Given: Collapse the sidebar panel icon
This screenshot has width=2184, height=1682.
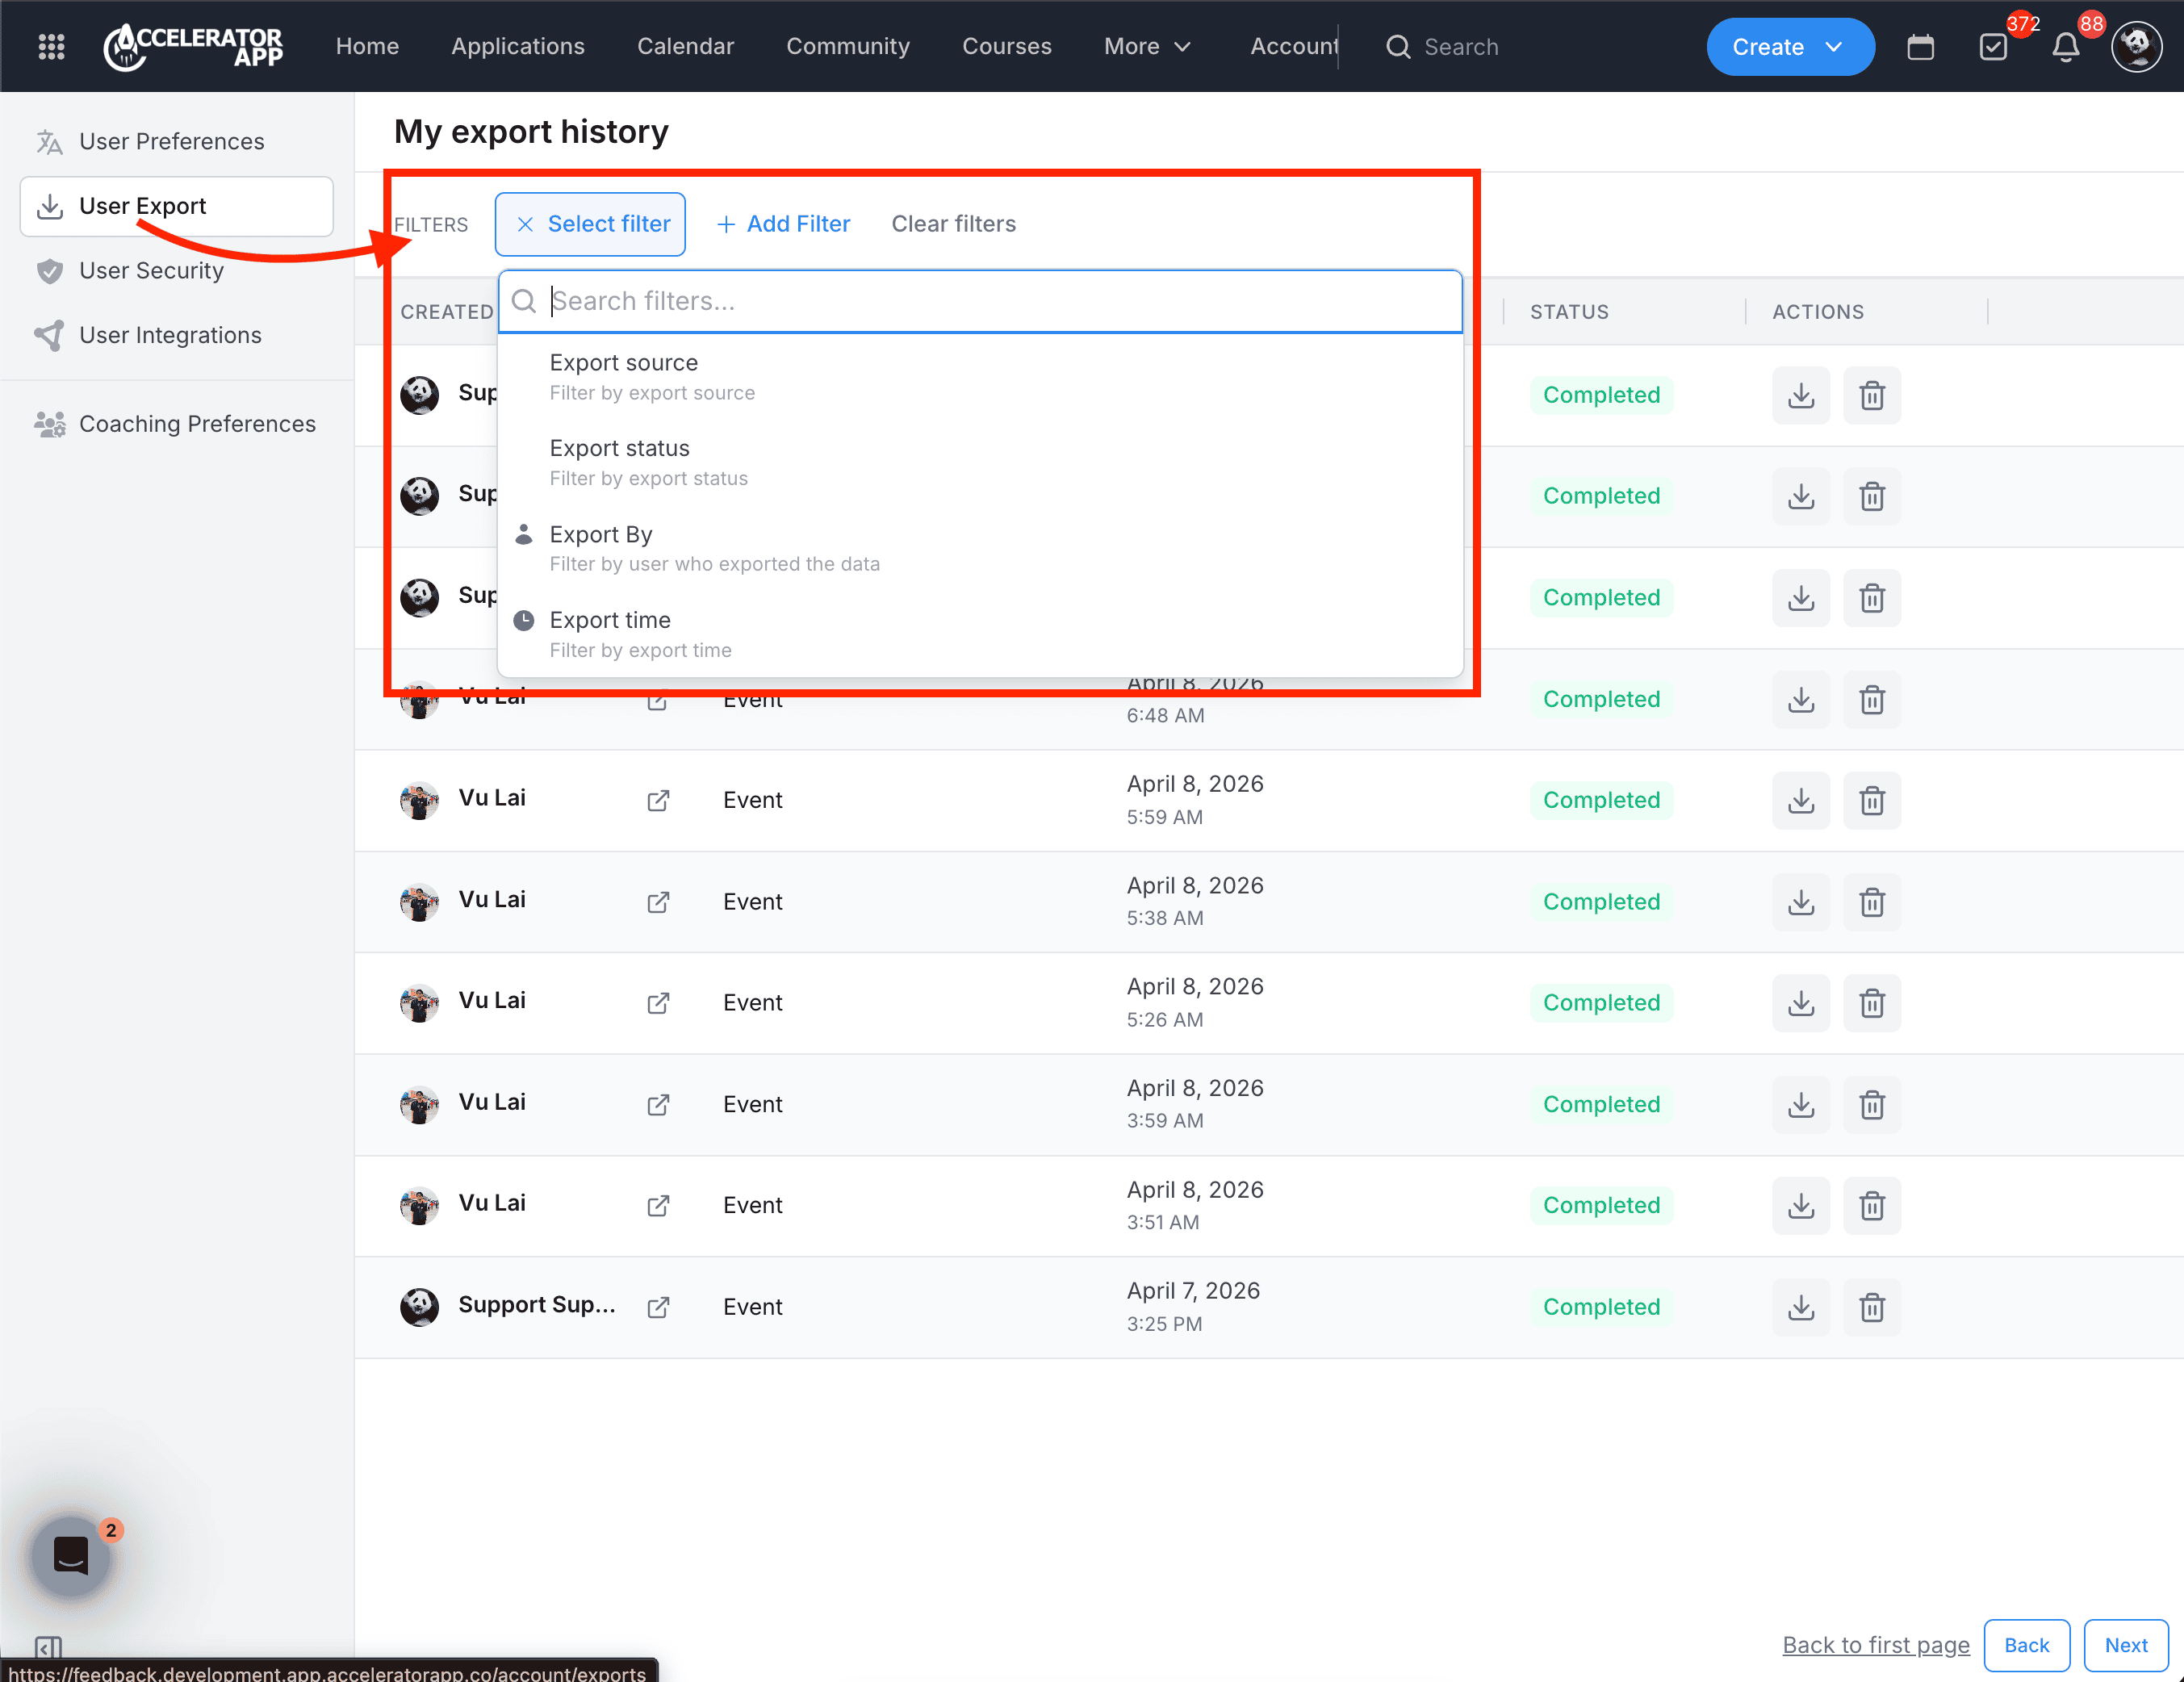Looking at the screenshot, I should (47, 1646).
